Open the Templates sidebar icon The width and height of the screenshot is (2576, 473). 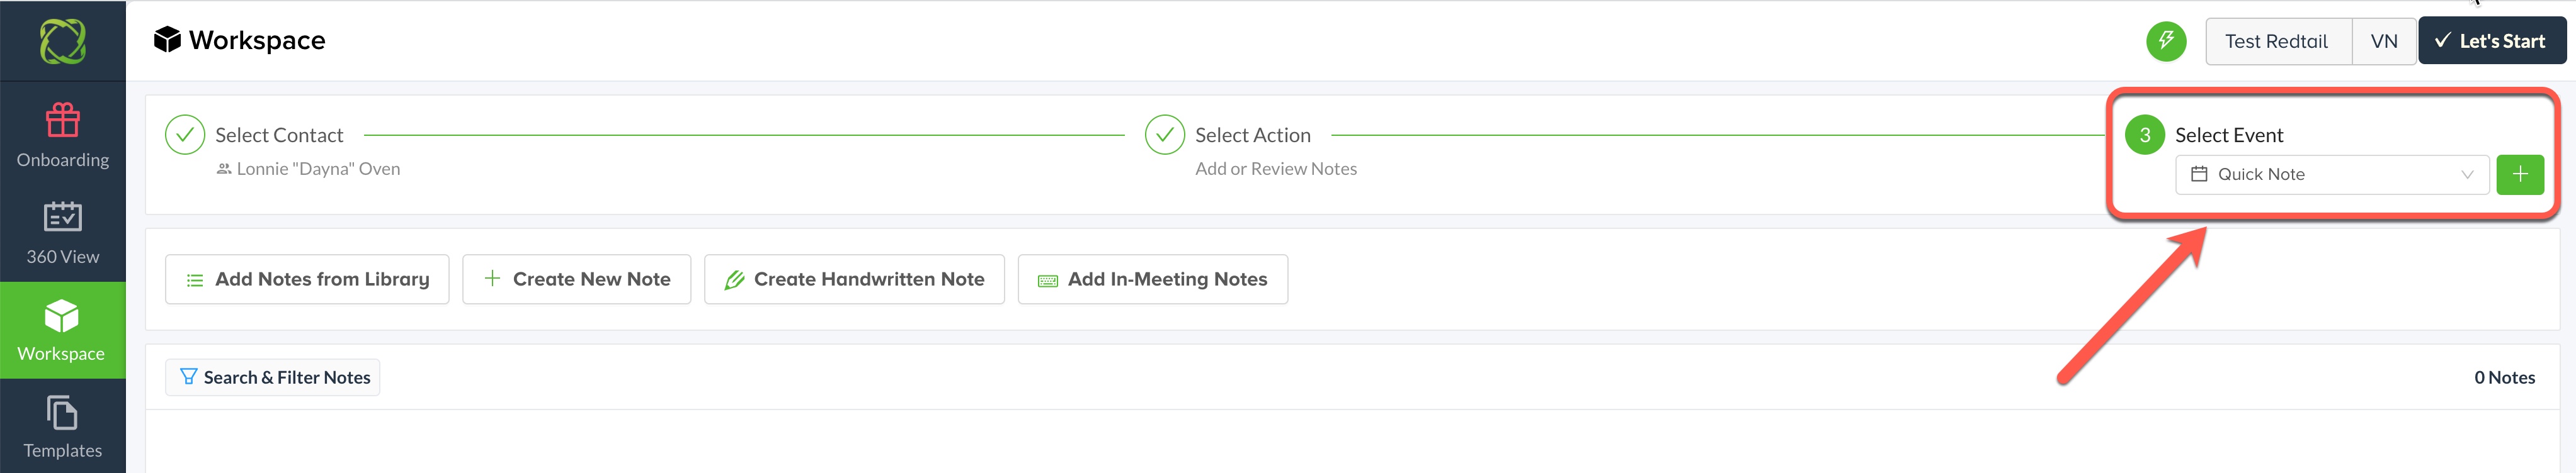62,412
